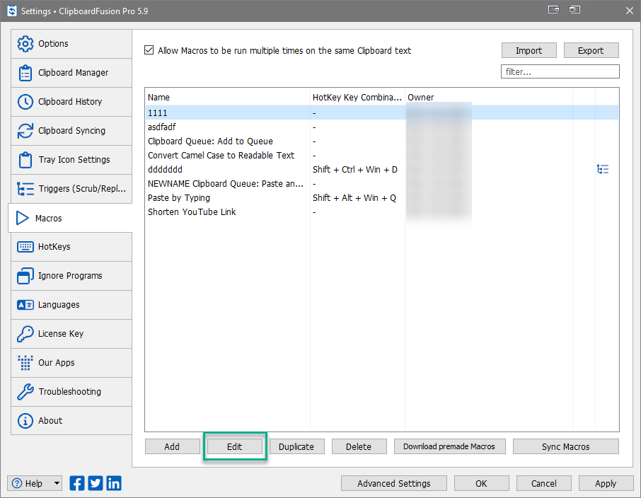The image size is (641, 498).
Task: Open the Facebook link icon
Action: pyautogui.click(x=77, y=483)
